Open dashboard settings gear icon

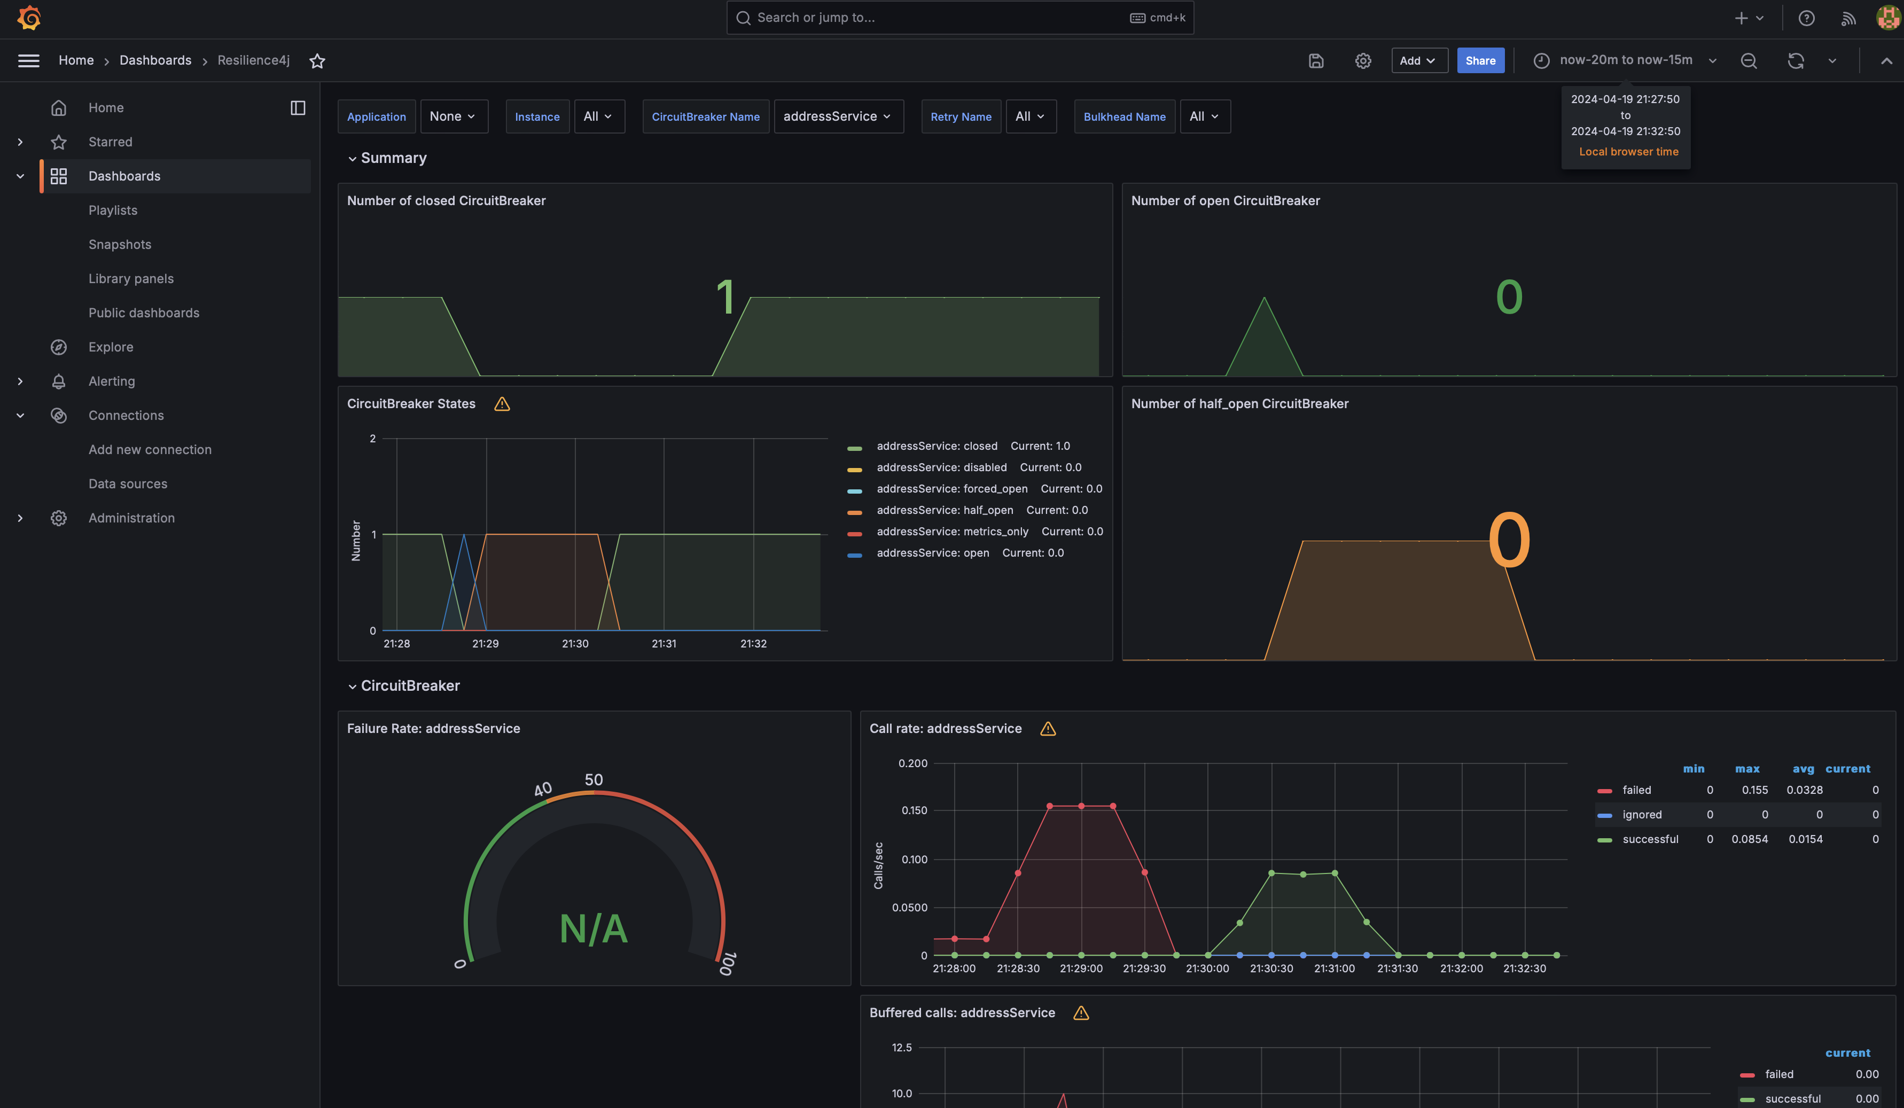[x=1362, y=60]
